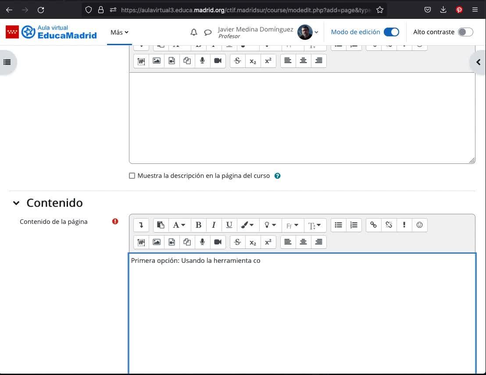The image size is (486, 375).
Task: Toggle Modo de edición switch
Action: (x=391, y=32)
